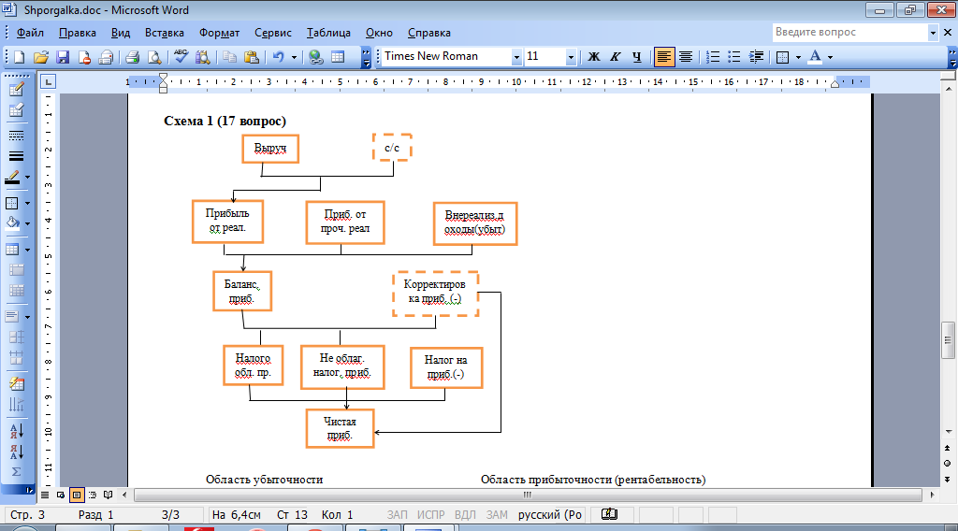Select the table Eraser tool
Image resolution: width=958 pixels, height=531 pixels.
[x=17, y=110]
